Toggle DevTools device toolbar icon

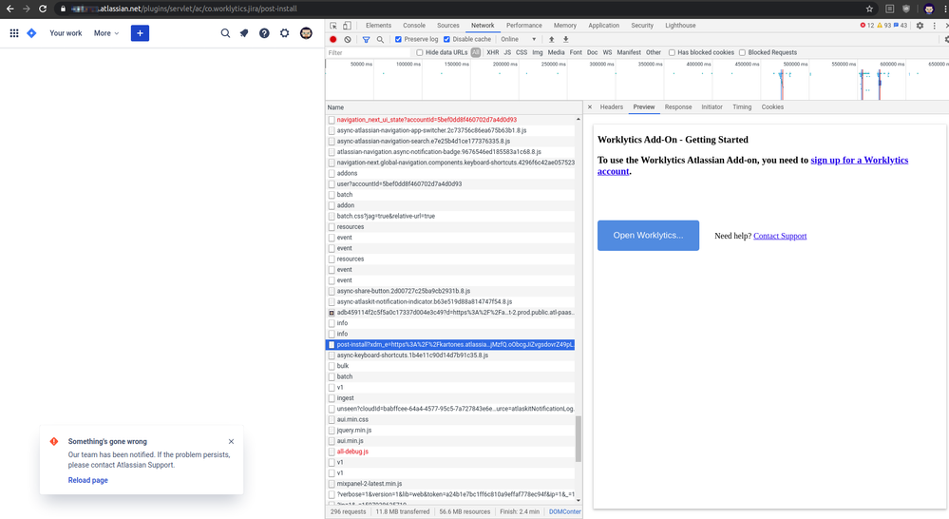tap(347, 26)
